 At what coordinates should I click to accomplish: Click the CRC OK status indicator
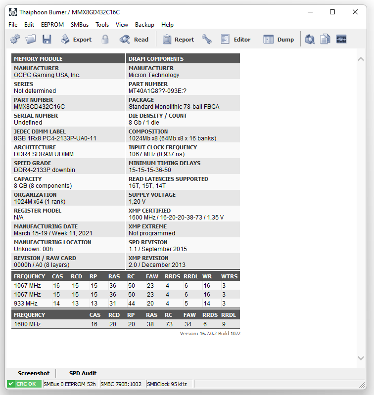click(24, 384)
